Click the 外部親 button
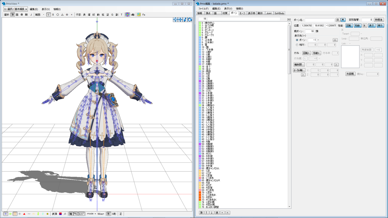 click(350, 74)
